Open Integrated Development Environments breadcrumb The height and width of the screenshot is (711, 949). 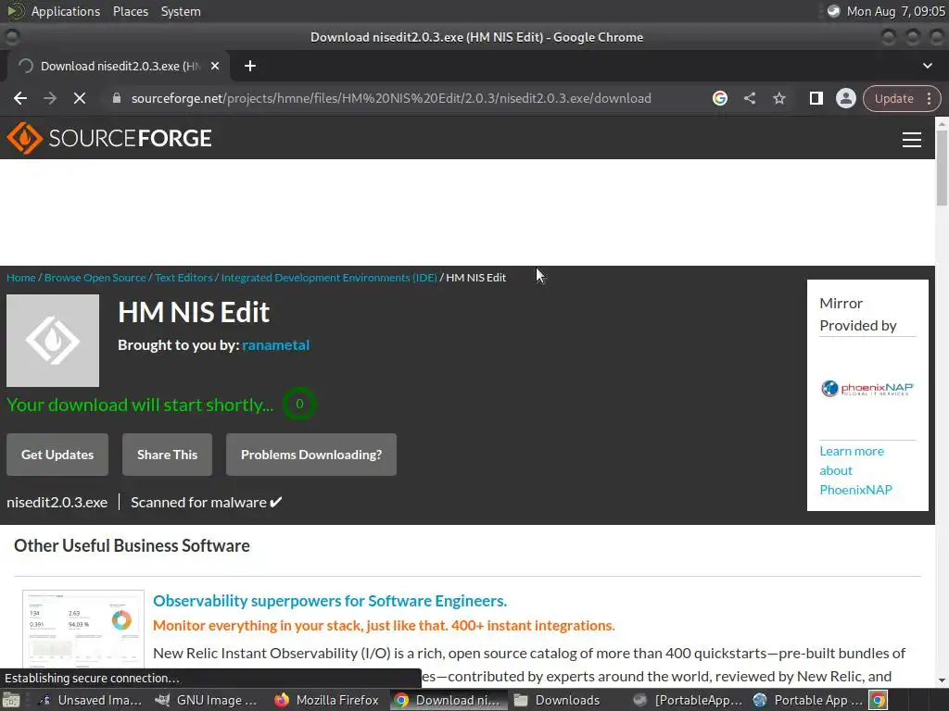point(329,278)
